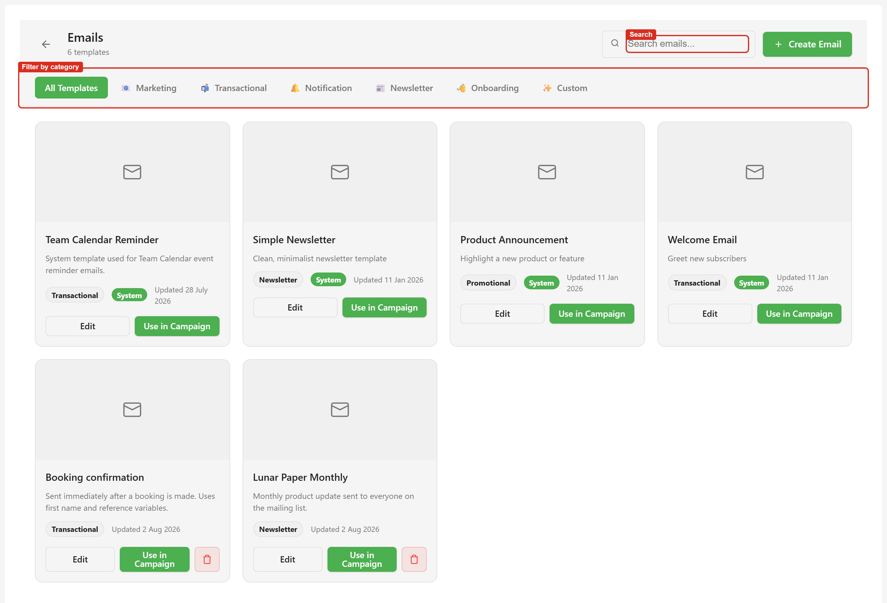Click the Product Announcement title

[x=514, y=240]
